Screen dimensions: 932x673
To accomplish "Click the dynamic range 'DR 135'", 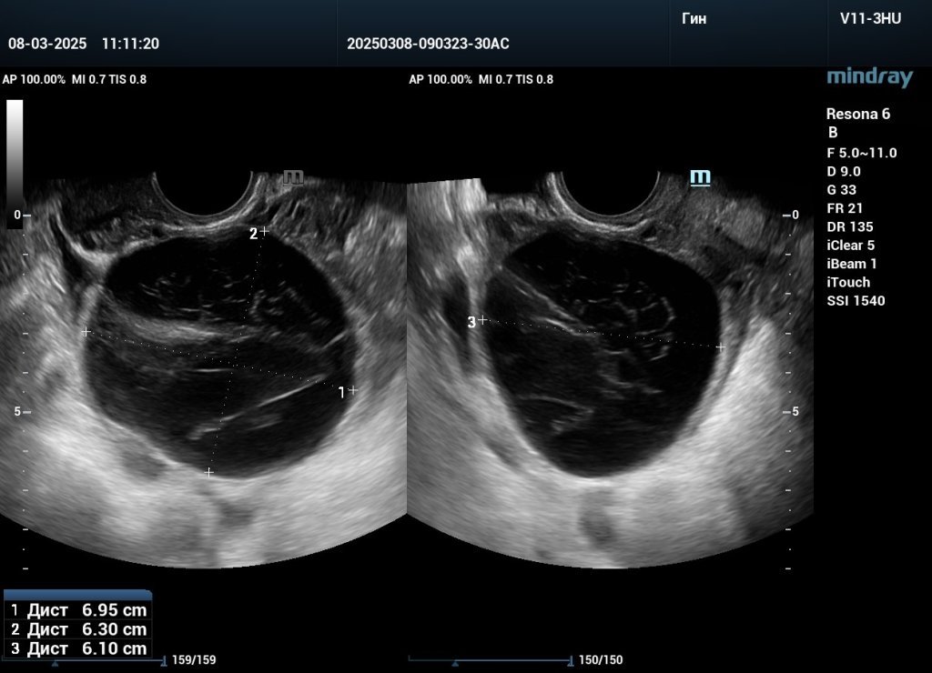I will [850, 226].
